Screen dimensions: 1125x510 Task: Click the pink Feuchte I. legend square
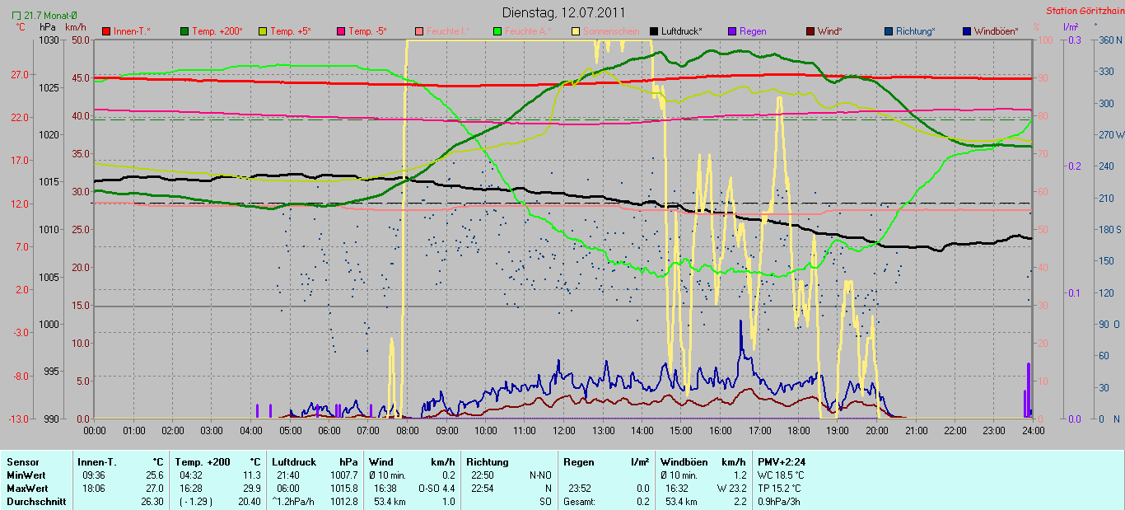pyautogui.click(x=418, y=31)
